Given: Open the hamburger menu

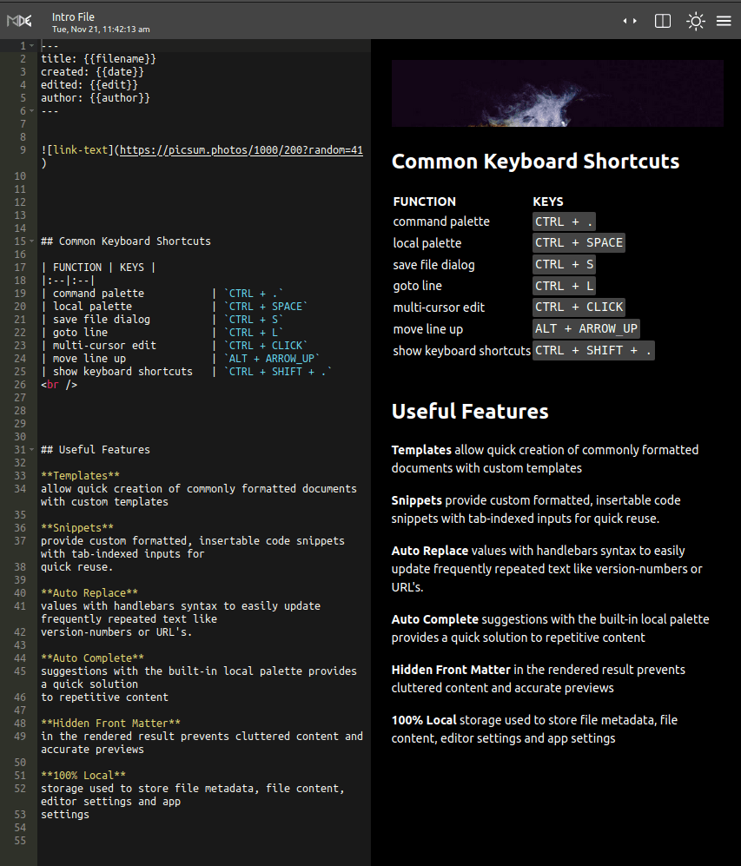Looking at the screenshot, I should [x=724, y=22].
